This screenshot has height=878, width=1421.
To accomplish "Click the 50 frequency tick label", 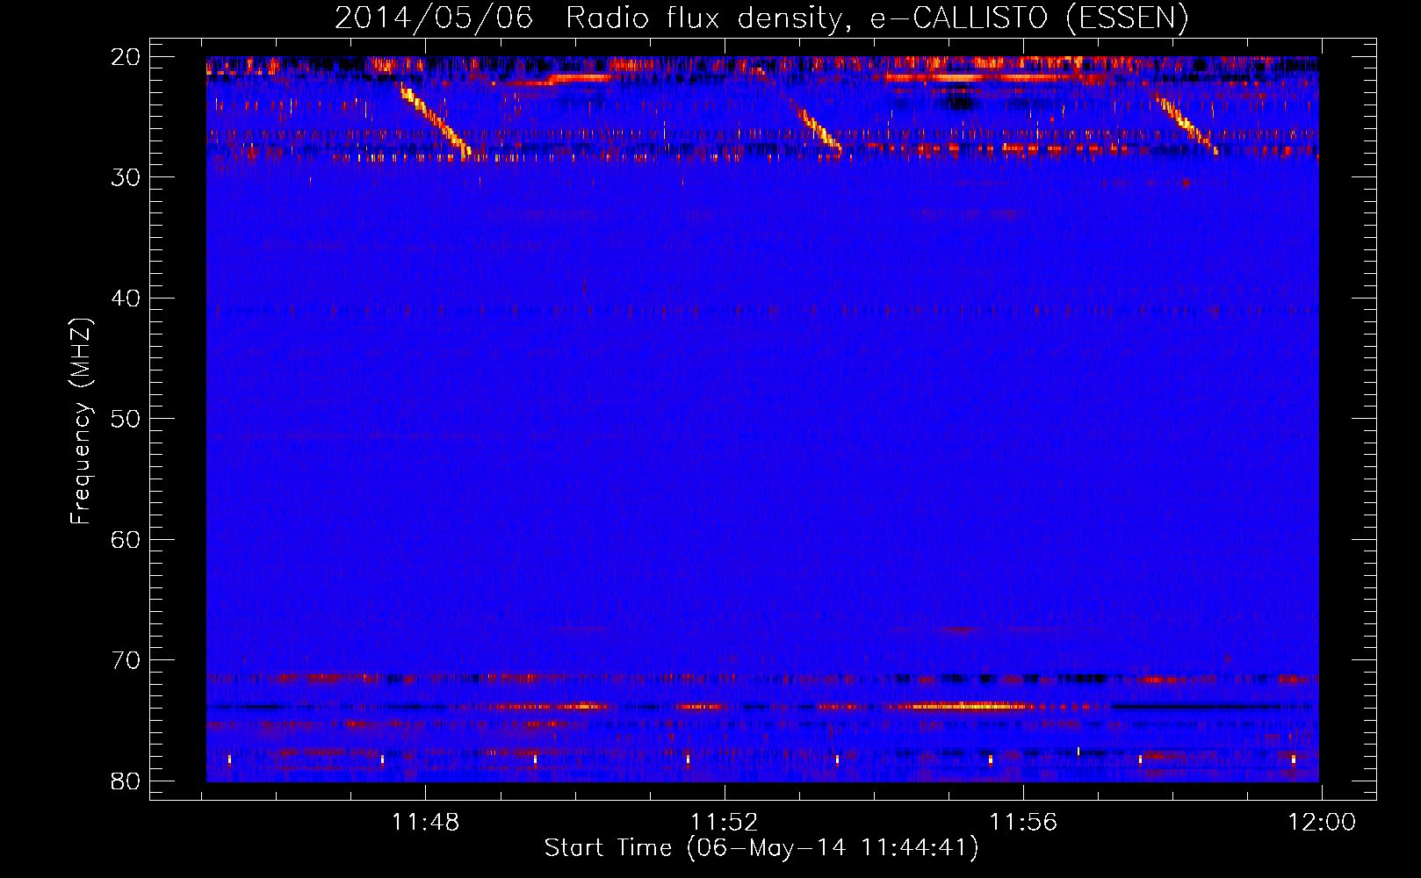I will point(126,419).
